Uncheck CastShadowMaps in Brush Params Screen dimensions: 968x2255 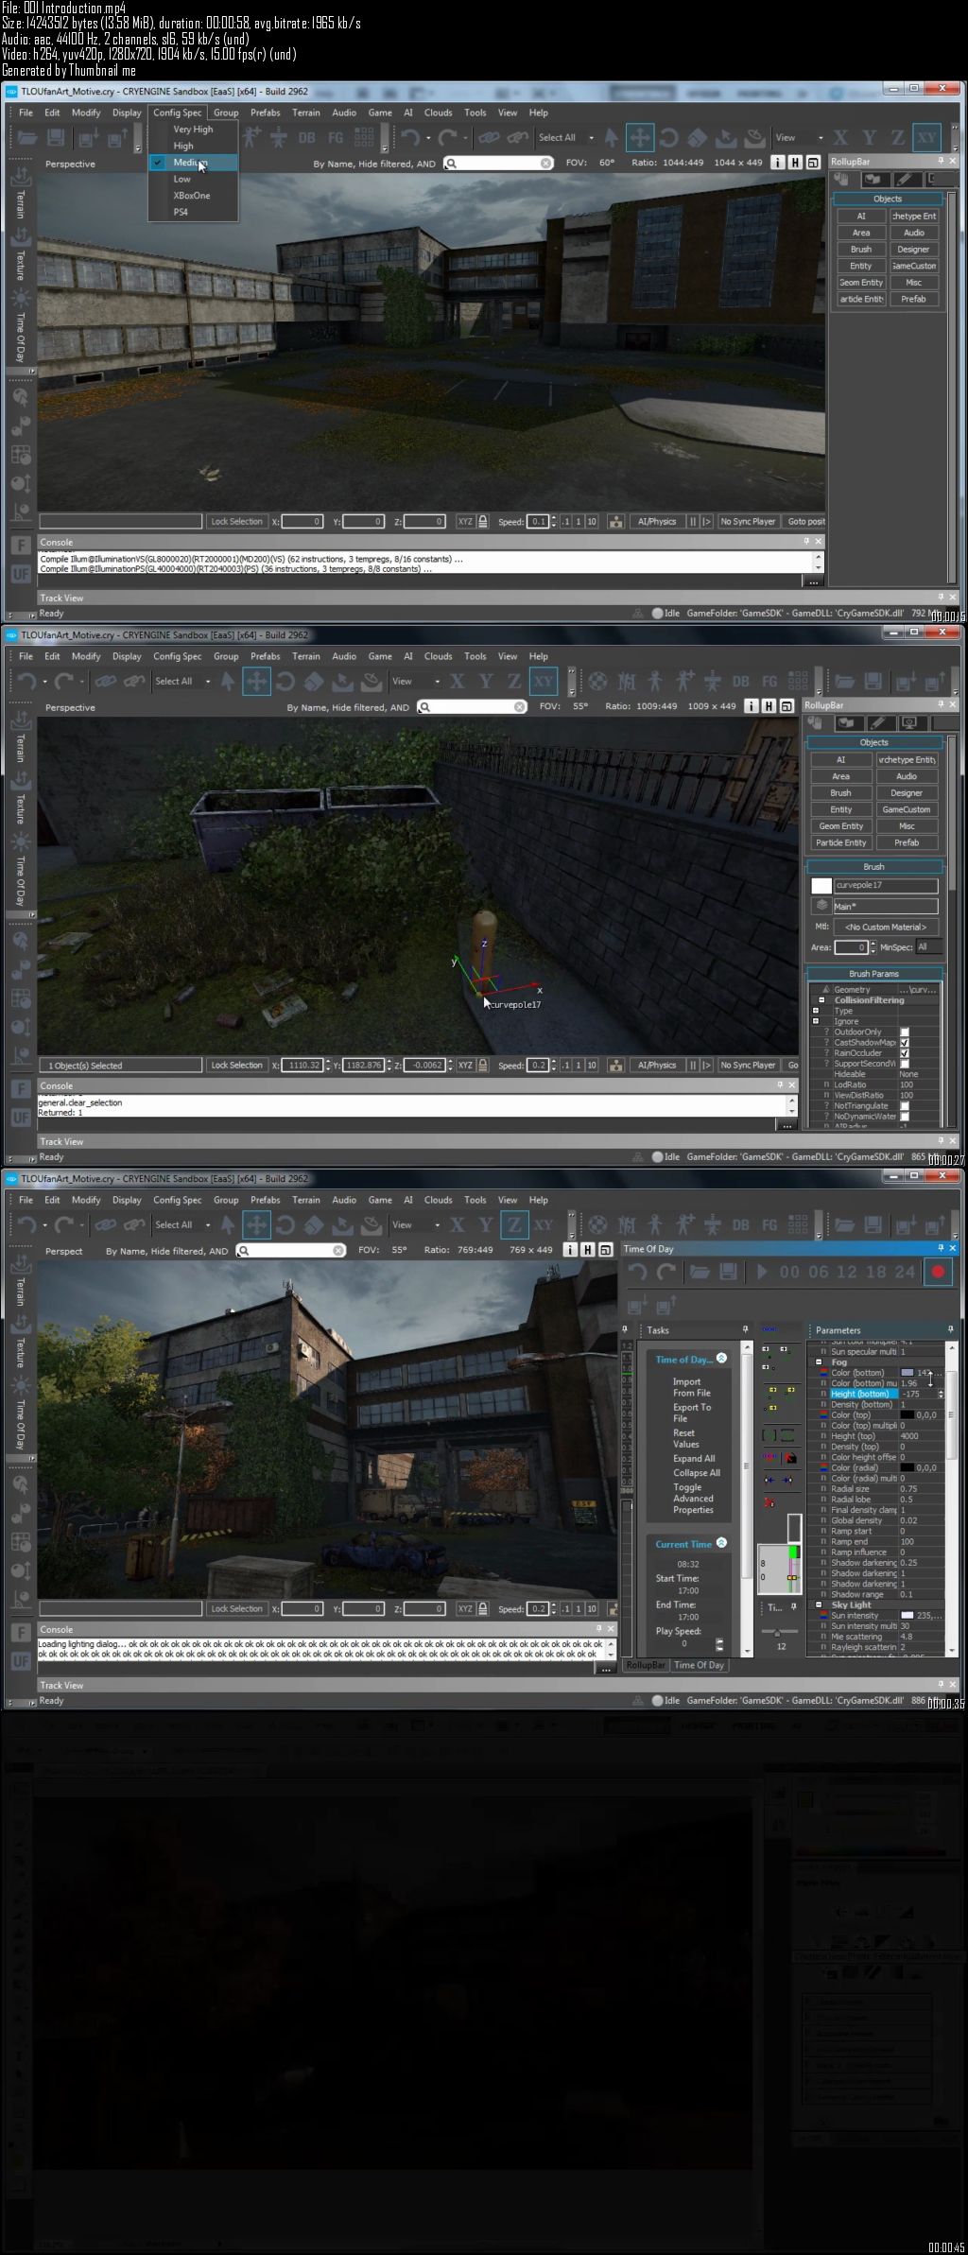click(905, 1043)
